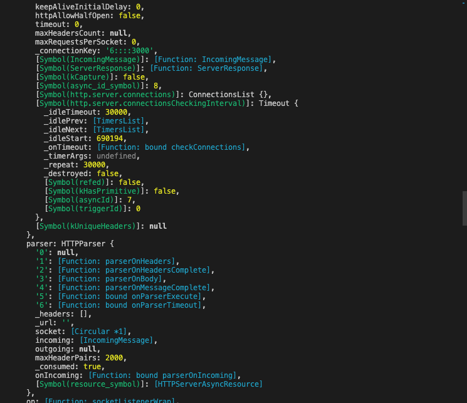The width and height of the screenshot is (467, 403).
Task: Click '[Function: bound parserOnIncoming]' text
Action: tap(162, 375)
